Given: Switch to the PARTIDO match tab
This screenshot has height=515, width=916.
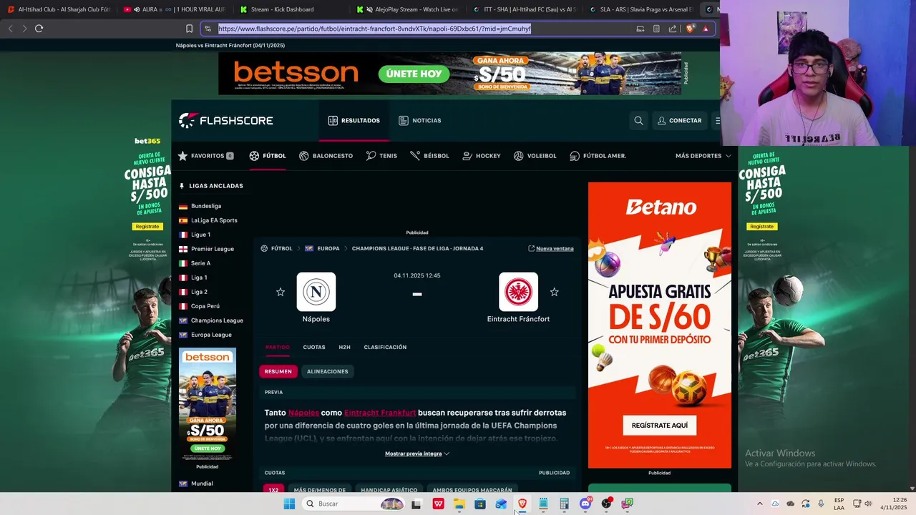Looking at the screenshot, I should coord(278,348).
